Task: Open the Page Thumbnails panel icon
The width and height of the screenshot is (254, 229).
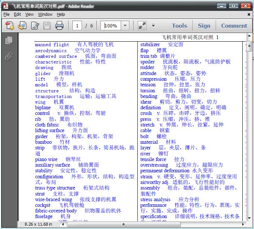Action: coord(9,40)
